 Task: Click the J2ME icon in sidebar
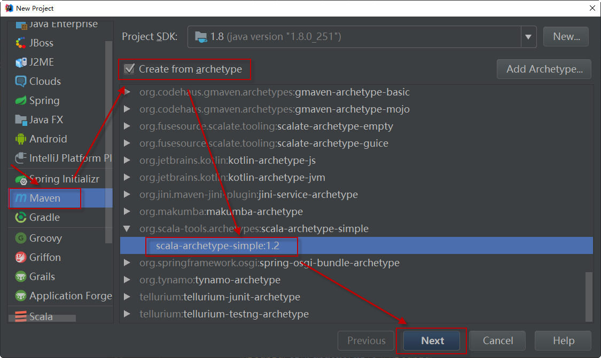click(21, 62)
